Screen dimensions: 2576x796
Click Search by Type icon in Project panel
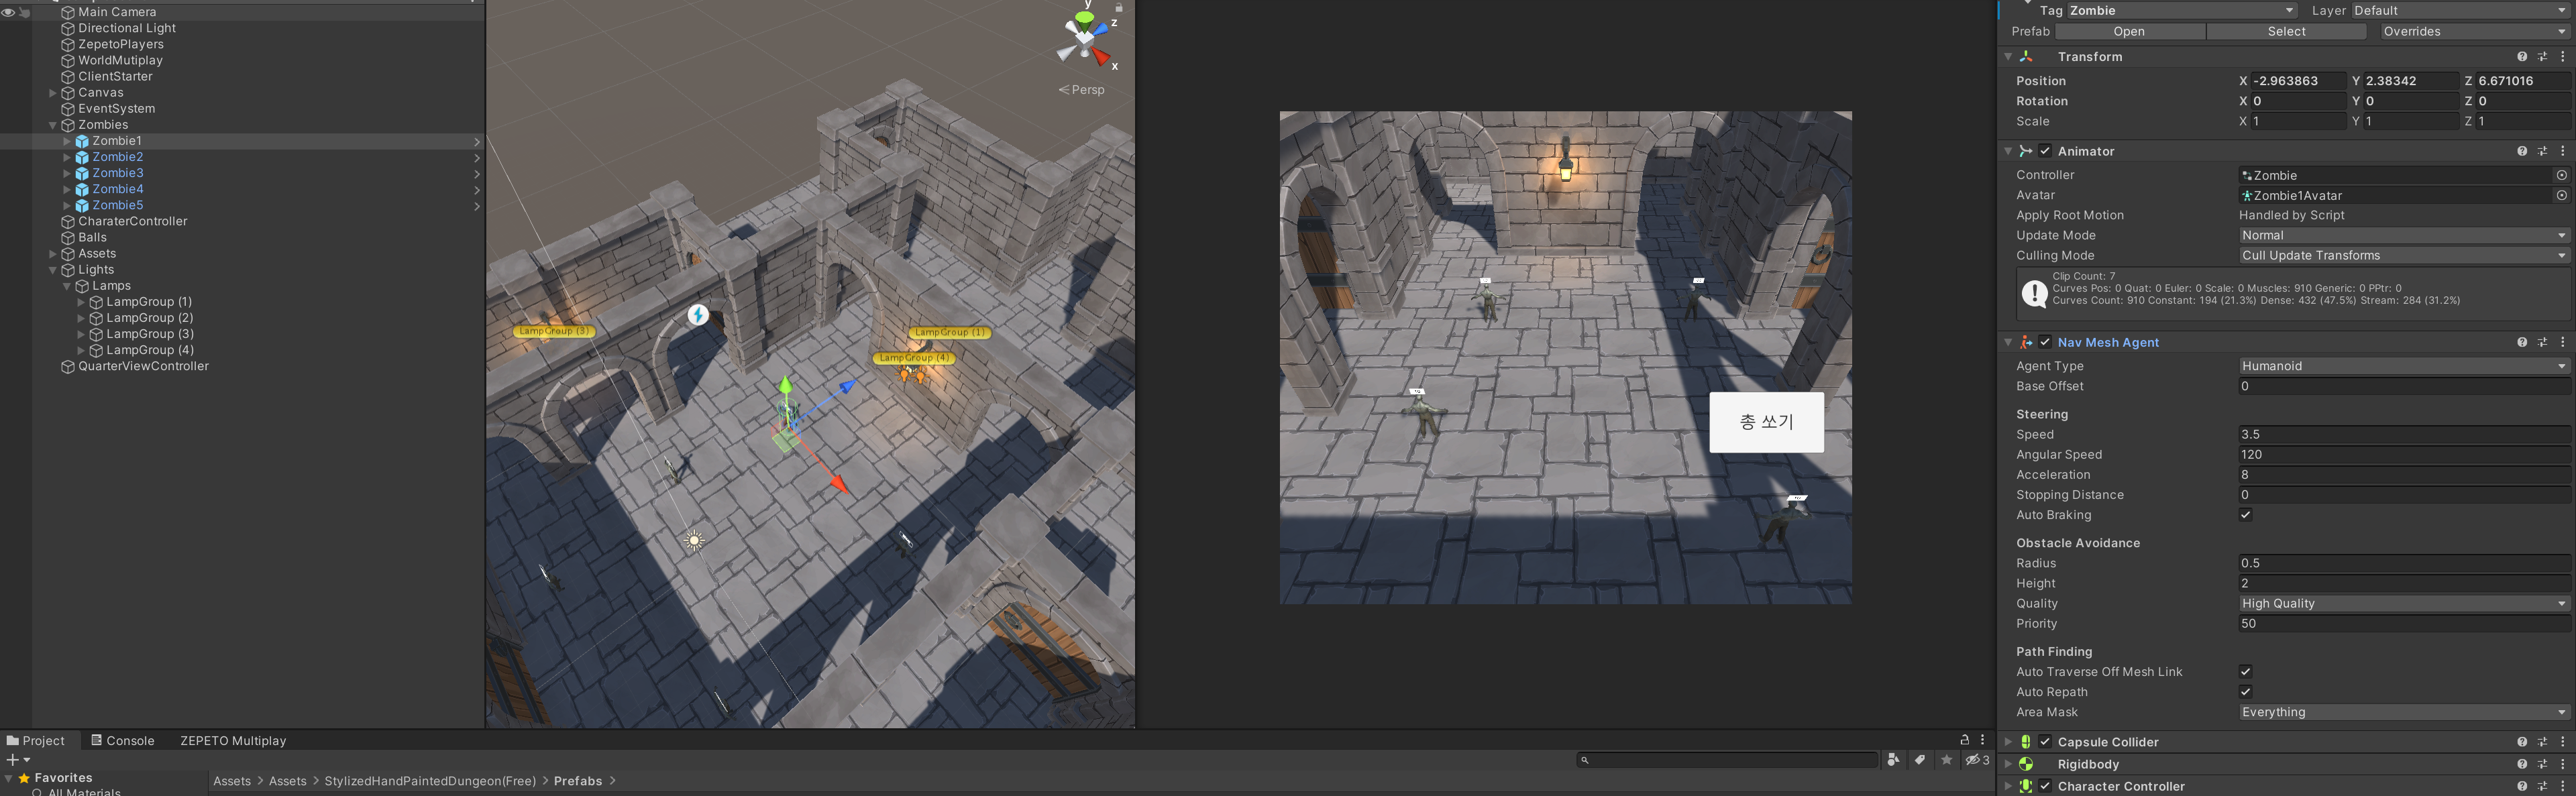pos(1893,760)
